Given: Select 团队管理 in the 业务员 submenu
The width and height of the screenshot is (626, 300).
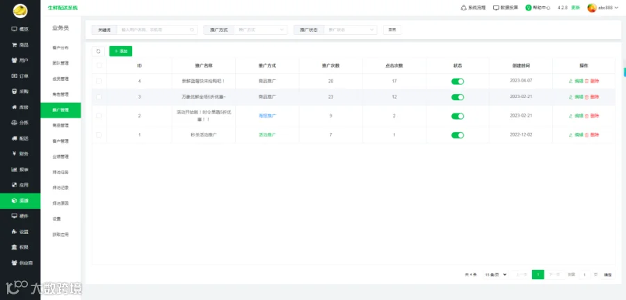Looking at the screenshot, I should coord(61,63).
